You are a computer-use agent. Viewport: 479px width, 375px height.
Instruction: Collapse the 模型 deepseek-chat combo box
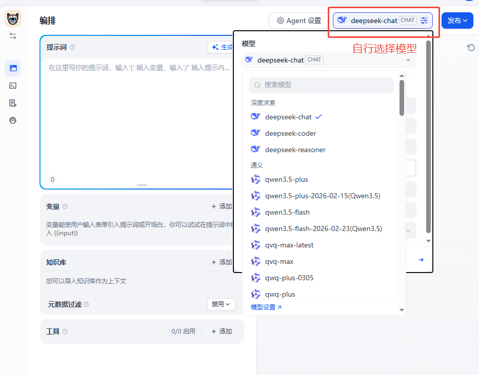[x=329, y=60]
